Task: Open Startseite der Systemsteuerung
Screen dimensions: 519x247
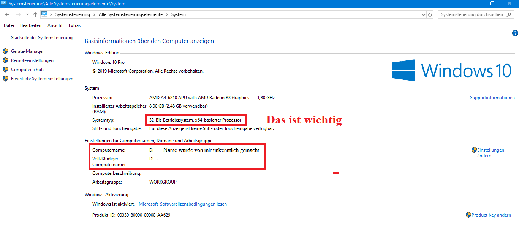Action: [42, 38]
